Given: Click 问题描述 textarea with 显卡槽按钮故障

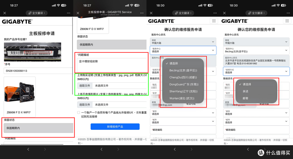Looking at the screenshot, I should point(112,65).
